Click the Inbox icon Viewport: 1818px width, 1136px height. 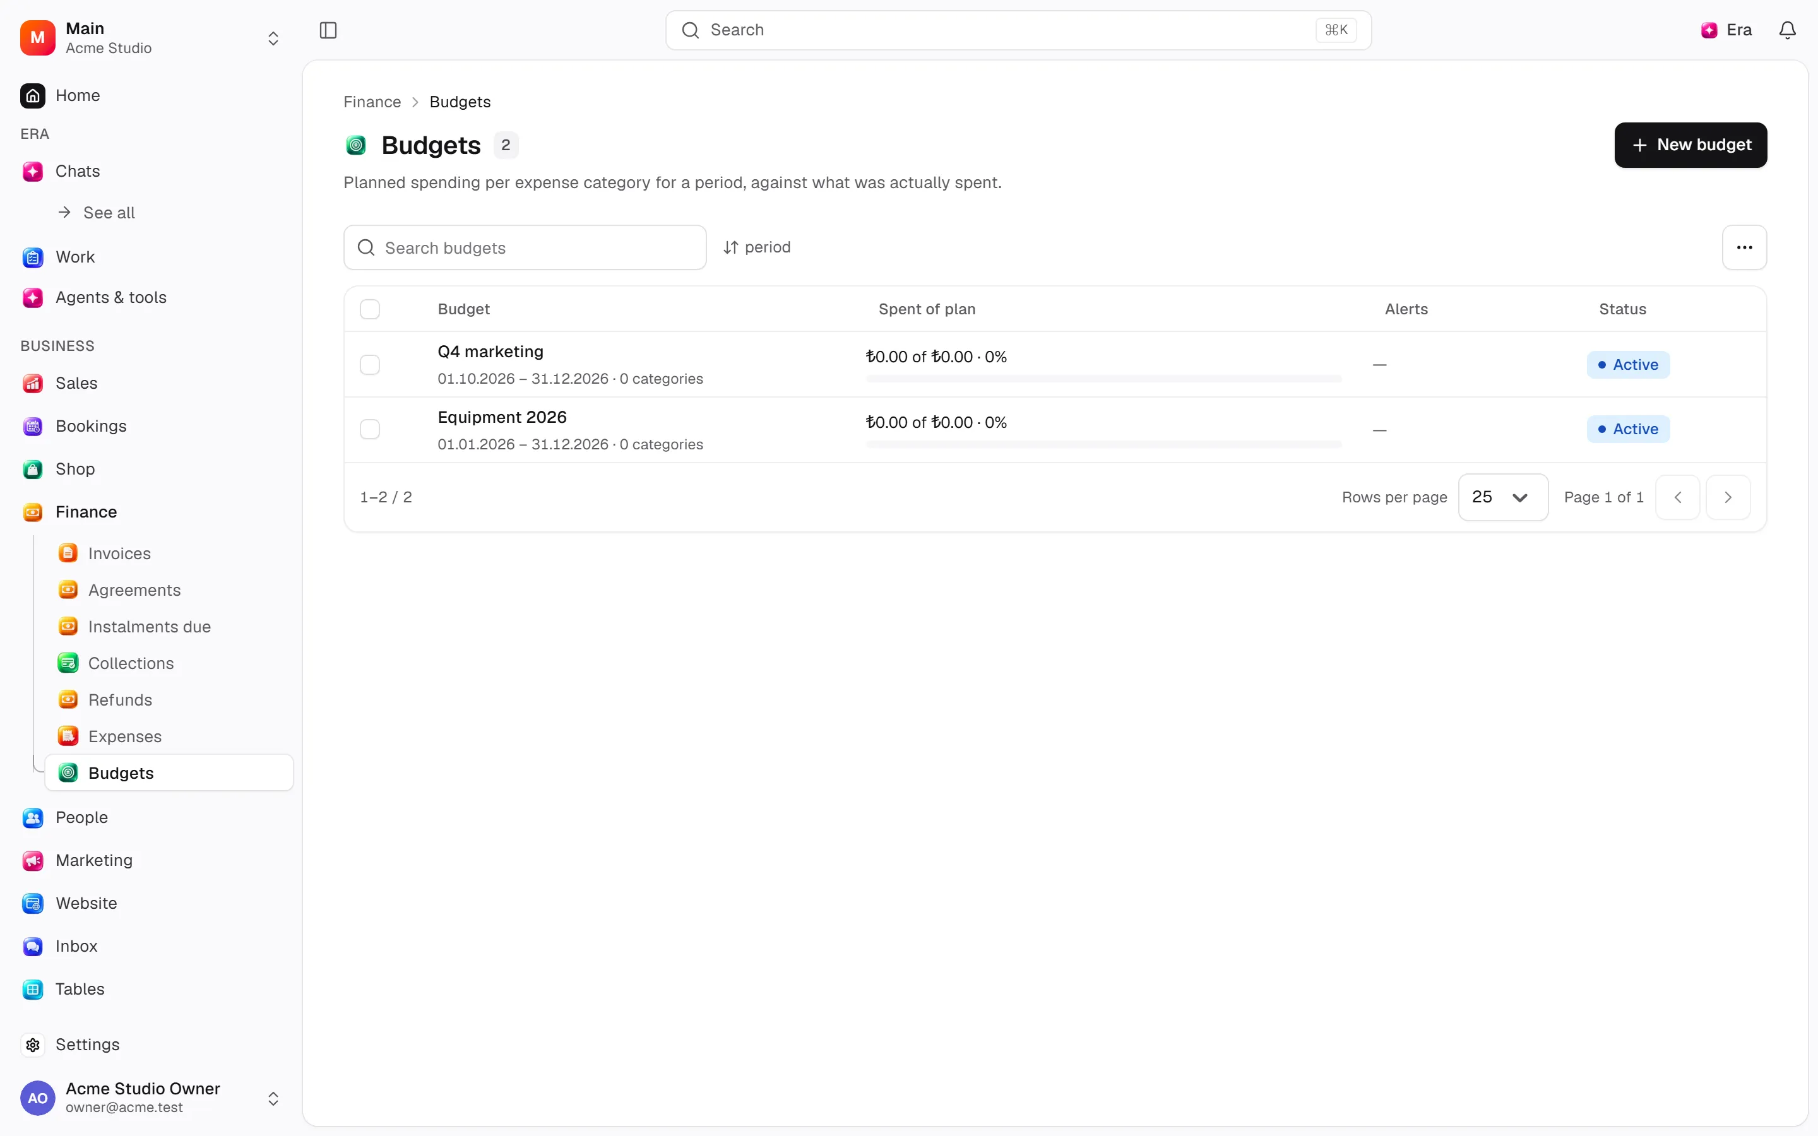[32, 946]
